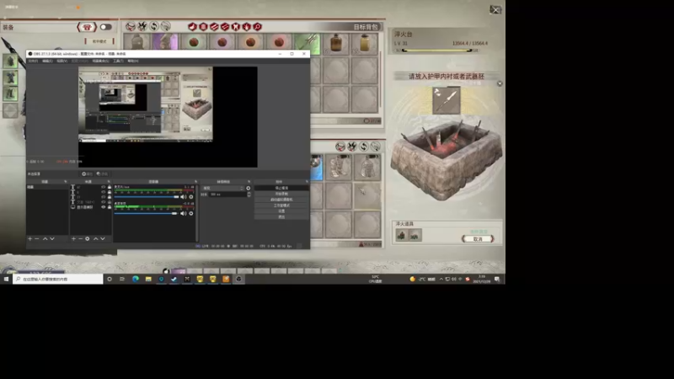674x379 pixels.
Task: Mute the second audio mixer channel
Action: tap(183, 213)
